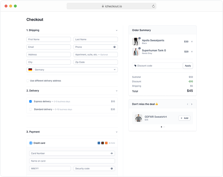Reload the page with refresh icon
Viewport: 223px width, 177px height.
click(153, 6)
